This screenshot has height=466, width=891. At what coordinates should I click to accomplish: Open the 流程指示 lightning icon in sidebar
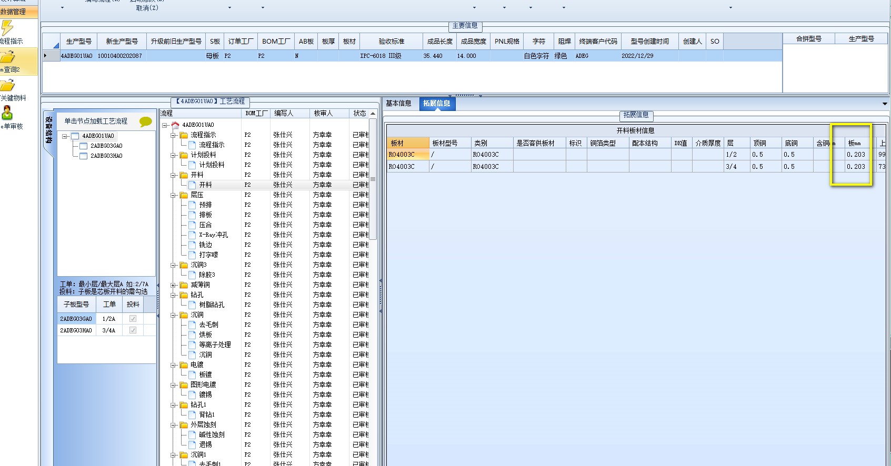pyautogui.click(x=7, y=28)
